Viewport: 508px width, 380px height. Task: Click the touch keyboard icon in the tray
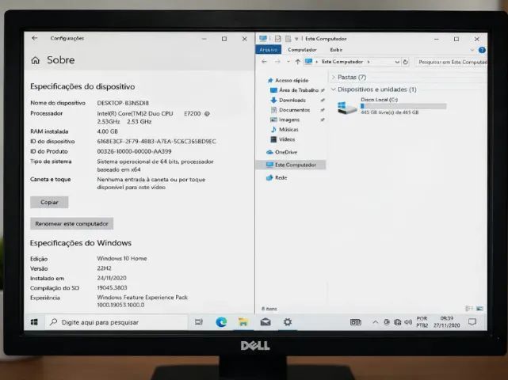click(x=355, y=322)
